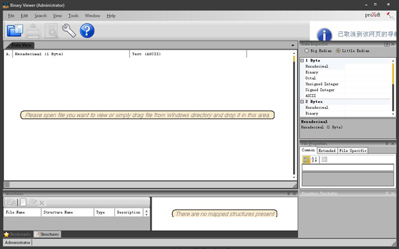The height and width of the screenshot is (249, 399).
Task: Click the proXoft logo
Action: (x=372, y=15)
